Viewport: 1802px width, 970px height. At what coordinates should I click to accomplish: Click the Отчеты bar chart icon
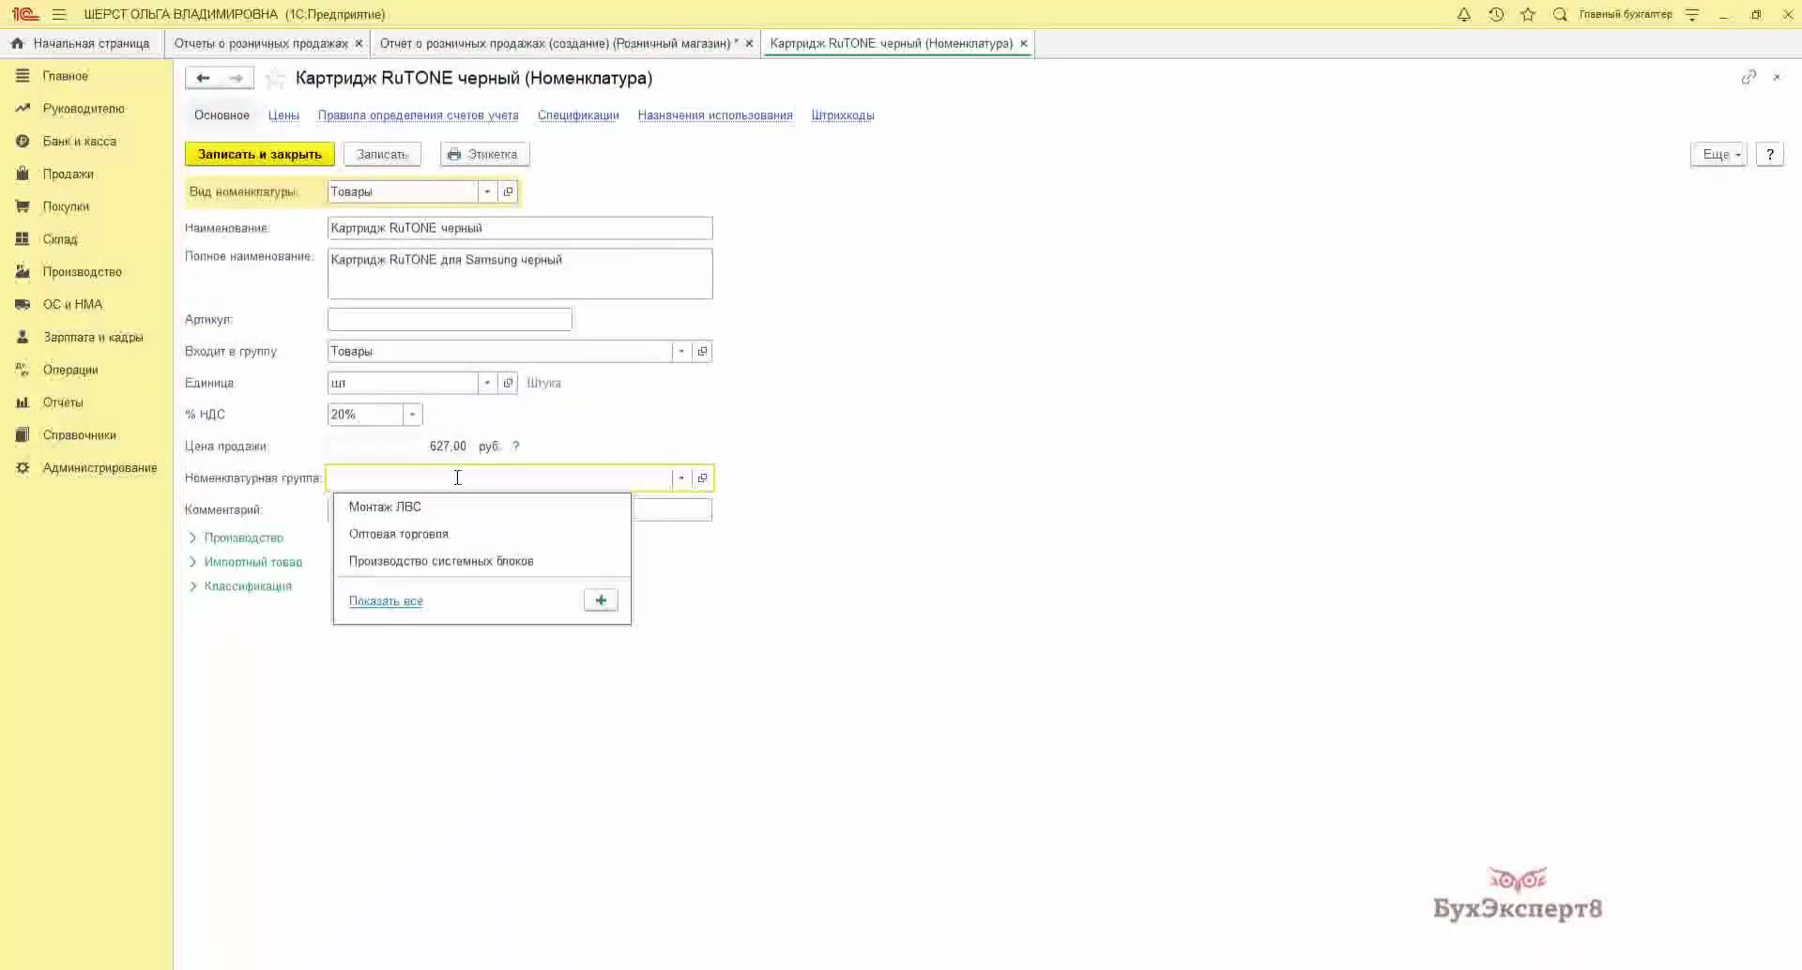coord(23,402)
